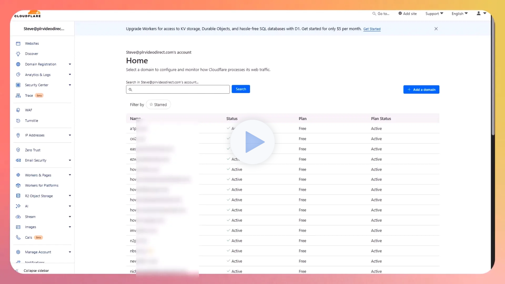The image size is (505, 284).
Task: Open the English language dropdown
Action: point(459,14)
